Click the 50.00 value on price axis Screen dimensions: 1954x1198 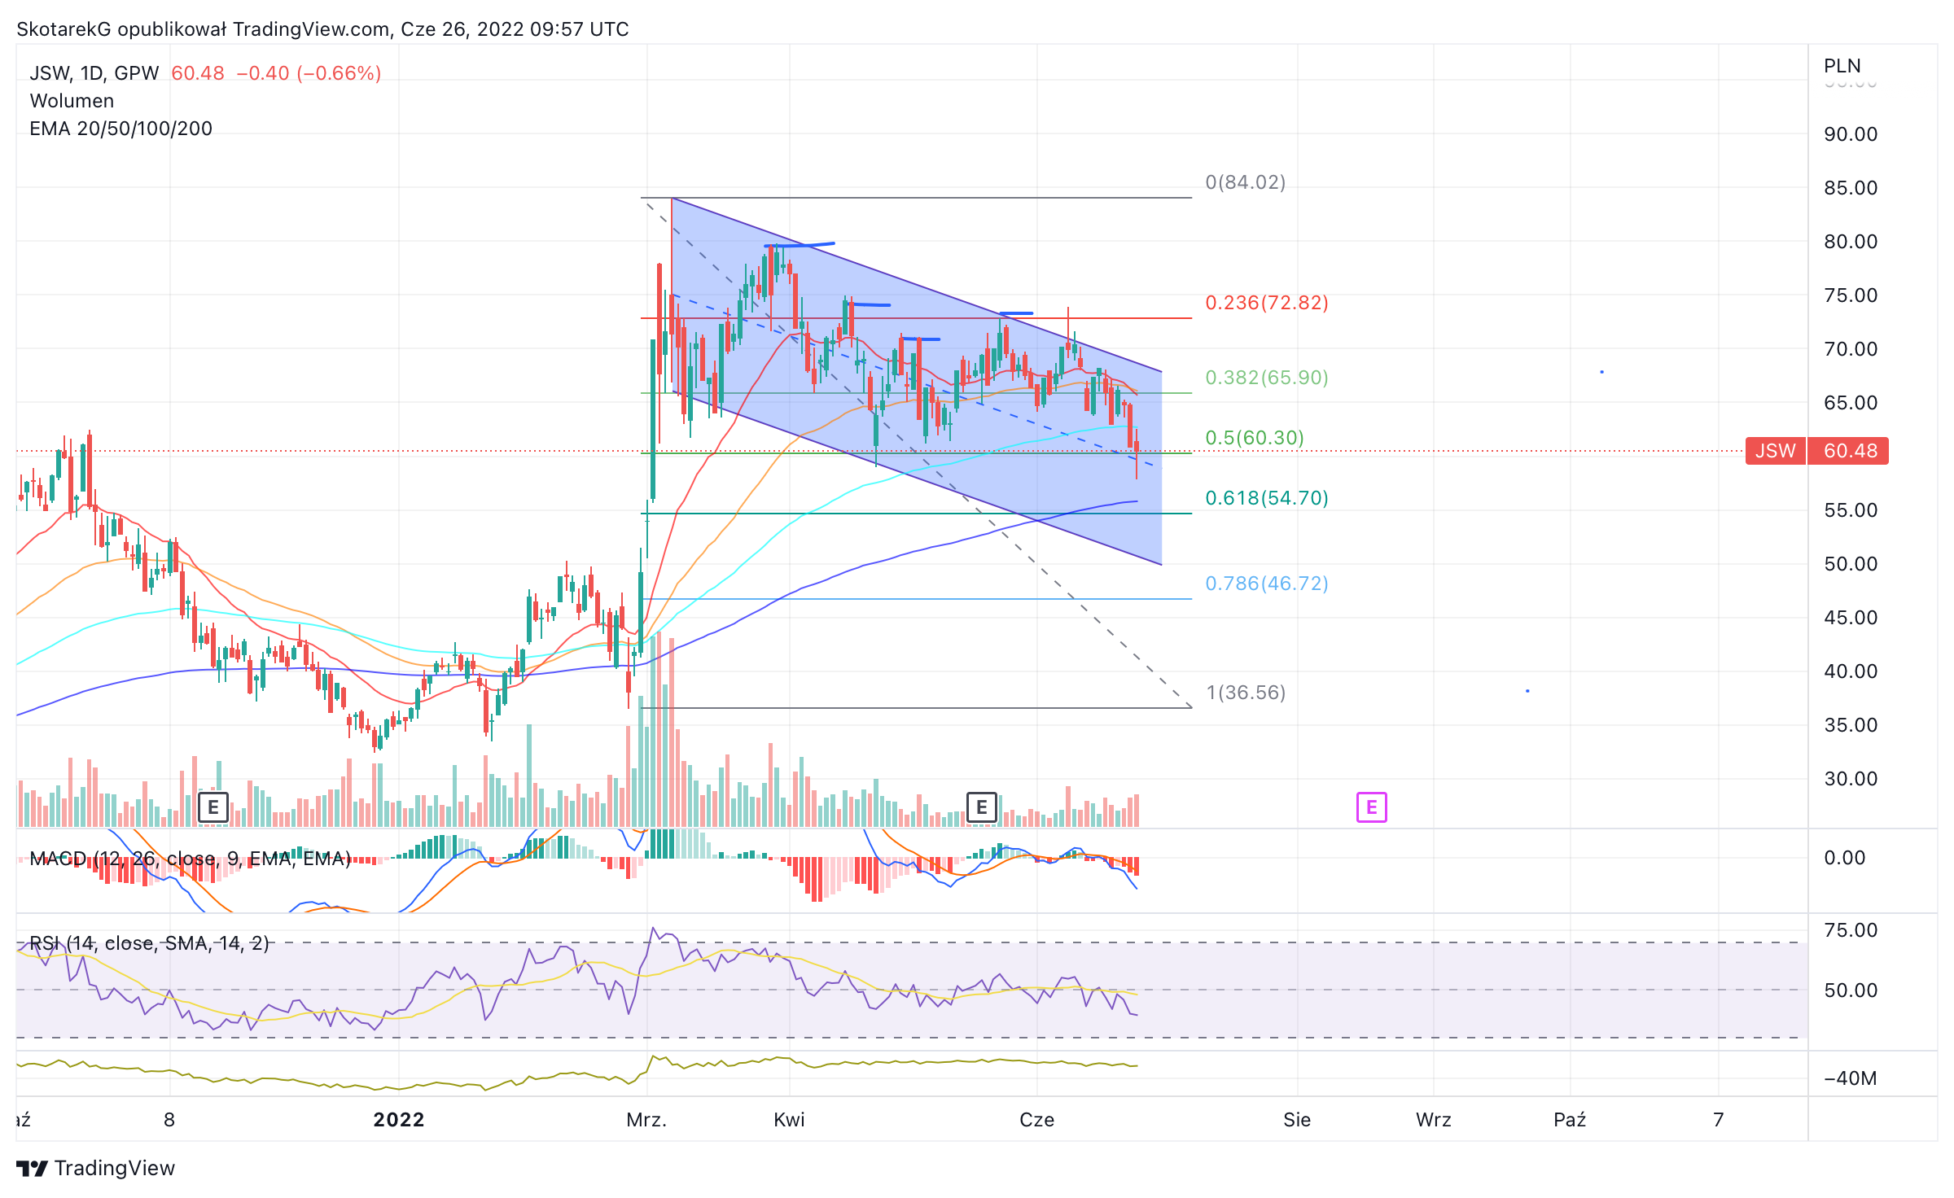point(1851,564)
